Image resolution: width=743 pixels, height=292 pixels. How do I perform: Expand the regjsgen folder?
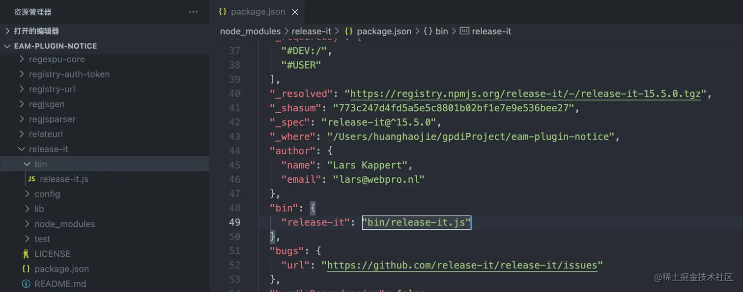click(22, 104)
